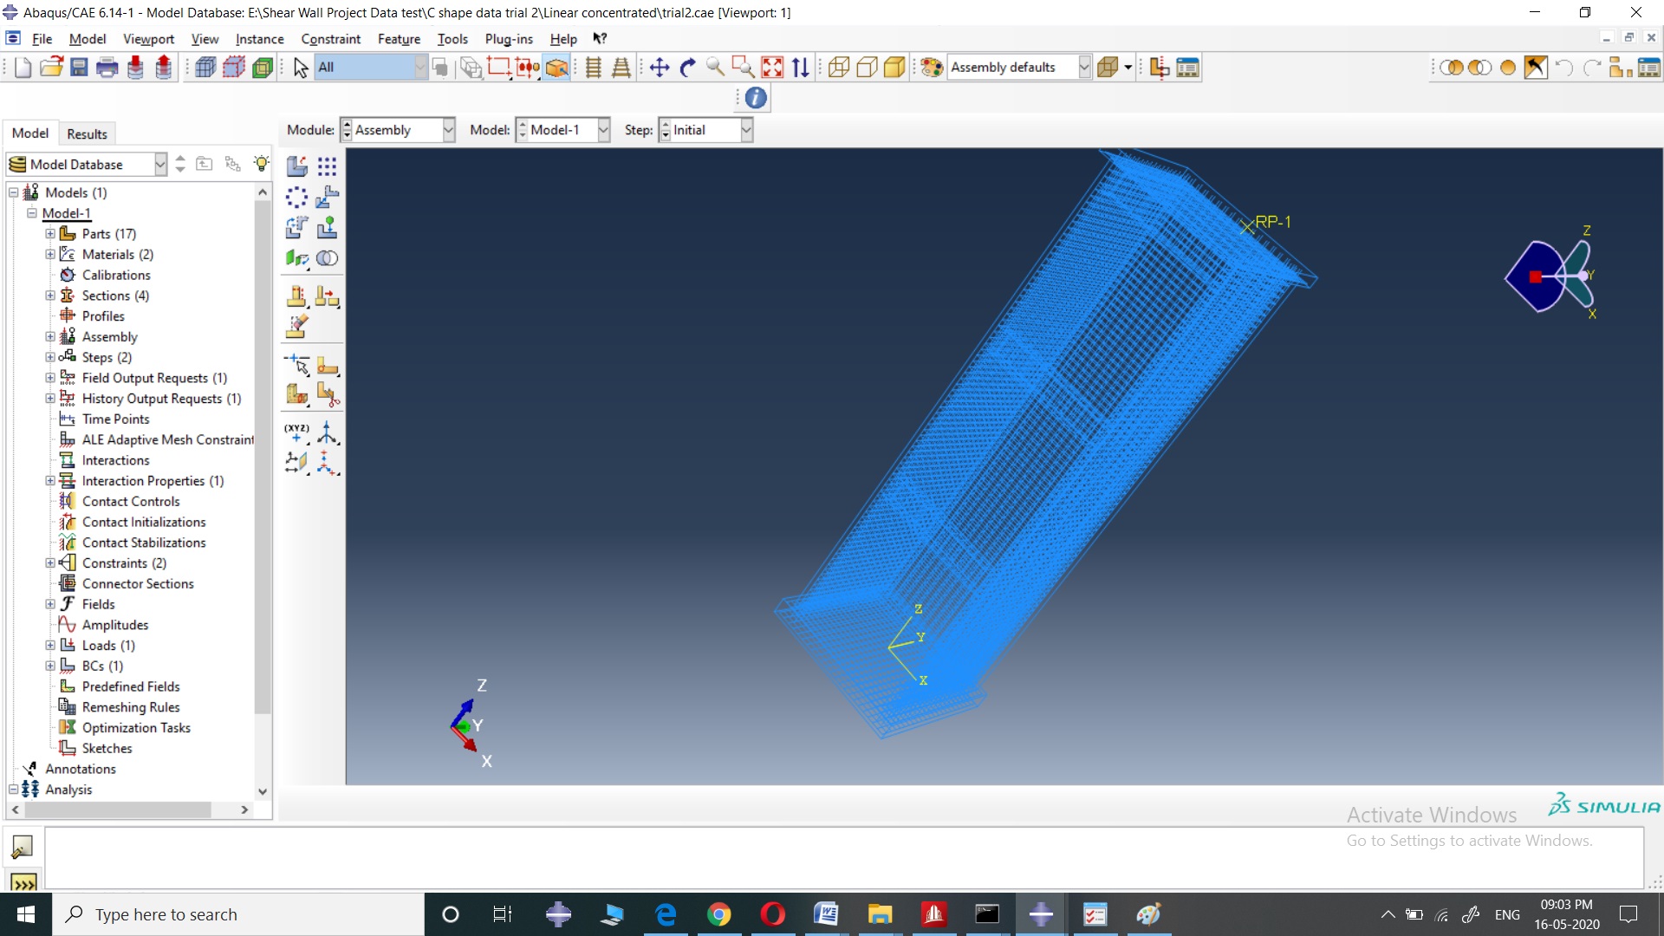Image resolution: width=1664 pixels, height=936 pixels.
Task: Click the Windows search box
Action: tap(238, 914)
